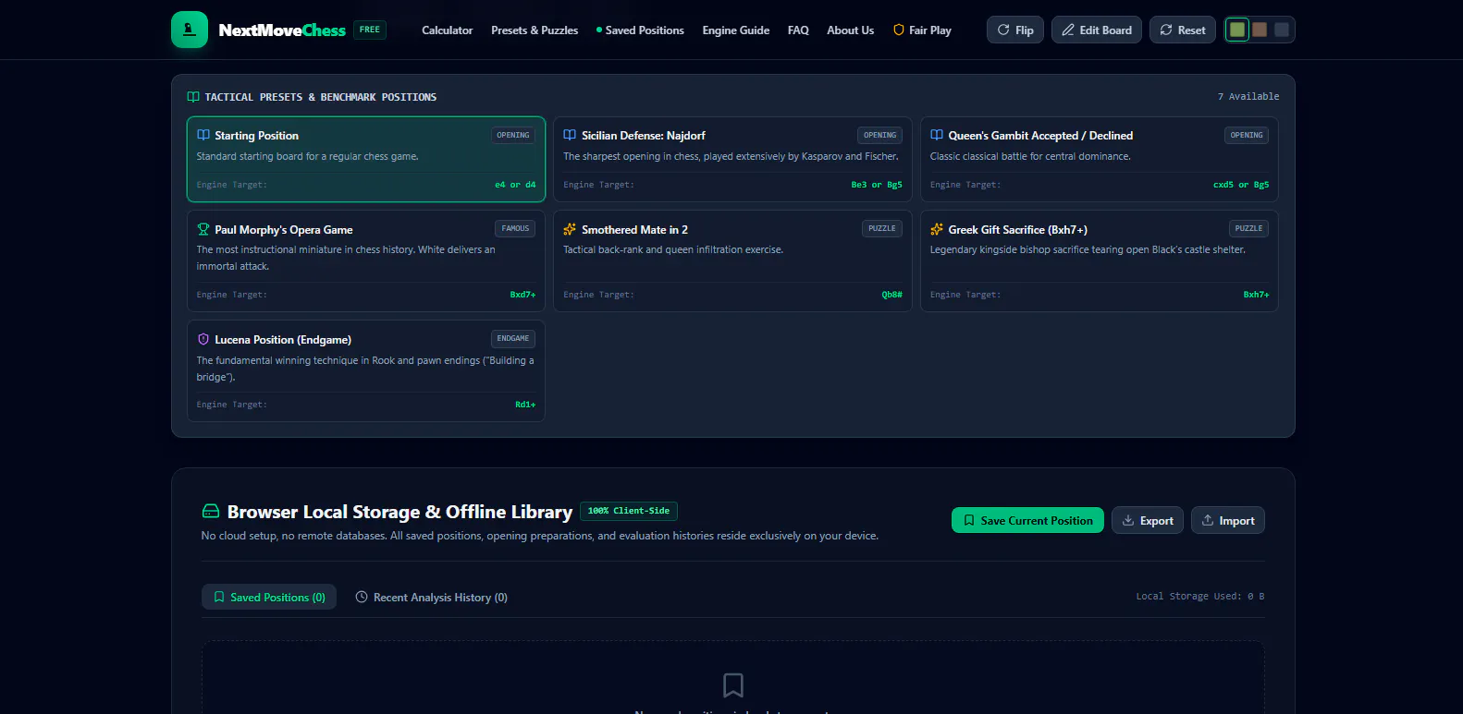1463x714 pixels.
Task: Click Save Current Position button
Action: click(1027, 520)
